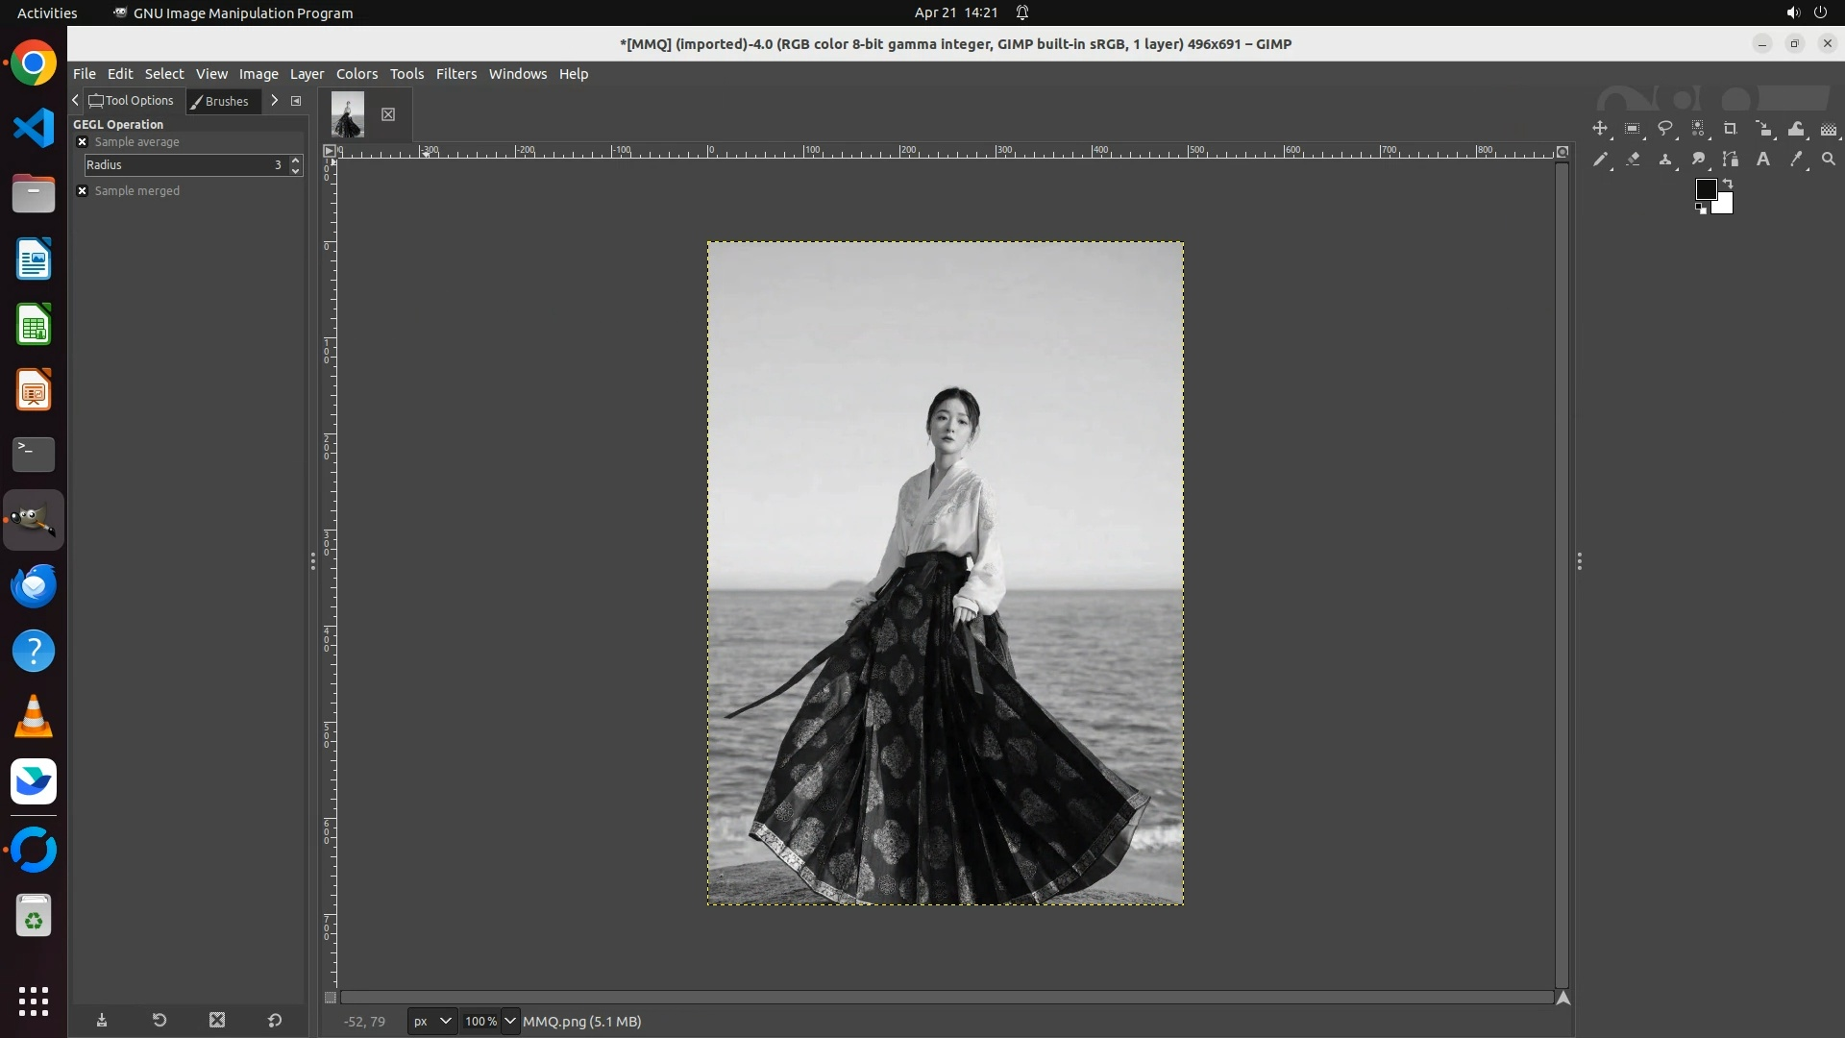The width and height of the screenshot is (1845, 1038).
Task: Select the Eraser tool
Action: (x=1633, y=160)
